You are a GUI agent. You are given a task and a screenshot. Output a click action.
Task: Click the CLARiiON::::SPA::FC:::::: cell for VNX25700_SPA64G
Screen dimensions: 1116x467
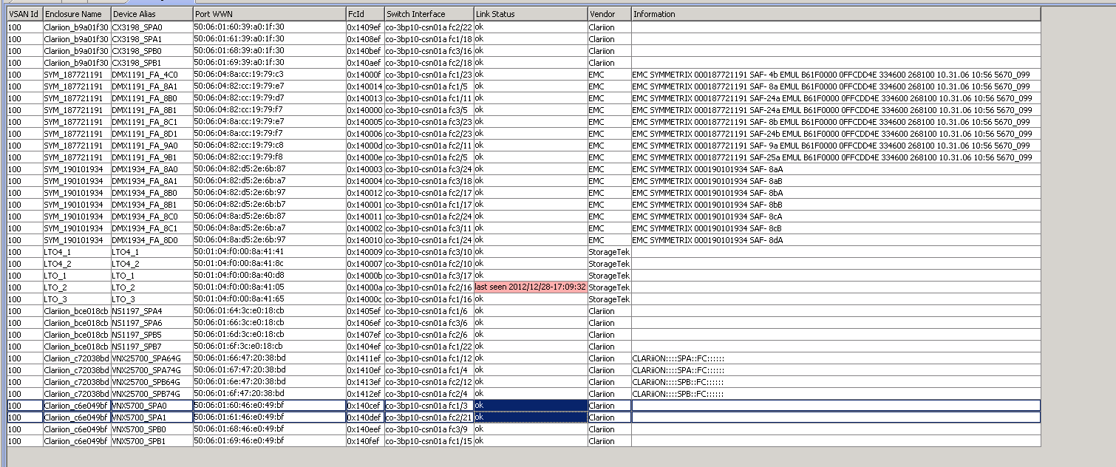pos(836,358)
